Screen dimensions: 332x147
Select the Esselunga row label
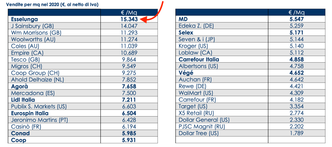(x=25, y=19)
